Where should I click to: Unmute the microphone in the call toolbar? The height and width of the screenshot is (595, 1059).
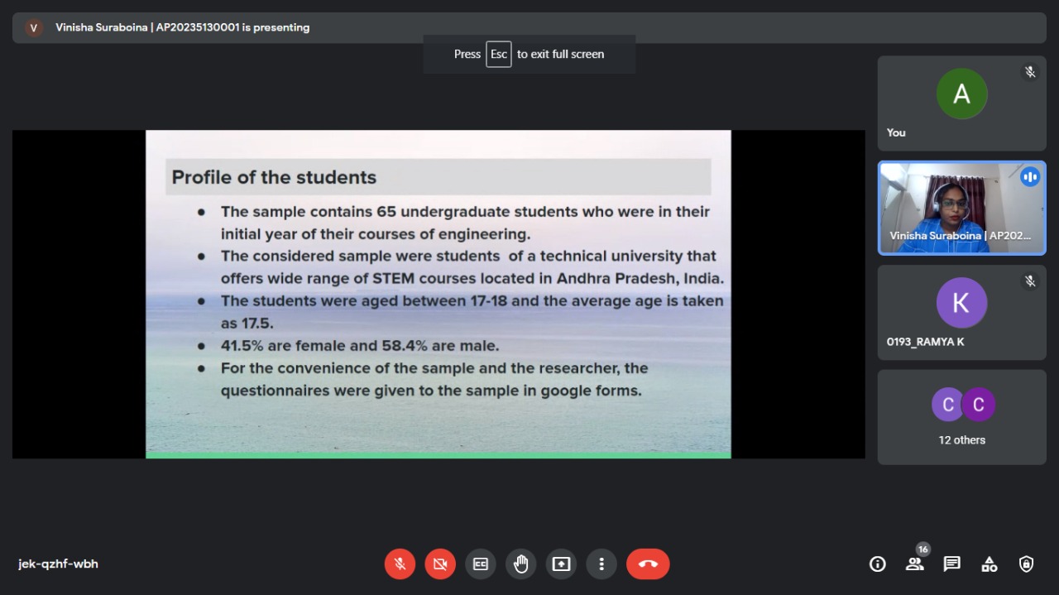400,564
